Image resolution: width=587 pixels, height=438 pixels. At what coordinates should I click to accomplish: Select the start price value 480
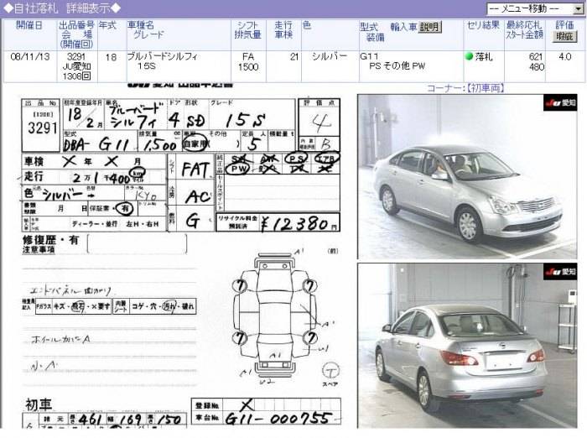pos(537,67)
